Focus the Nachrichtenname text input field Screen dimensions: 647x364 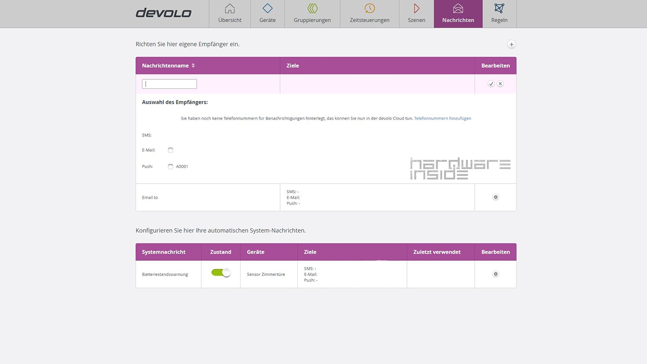[169, 84]
